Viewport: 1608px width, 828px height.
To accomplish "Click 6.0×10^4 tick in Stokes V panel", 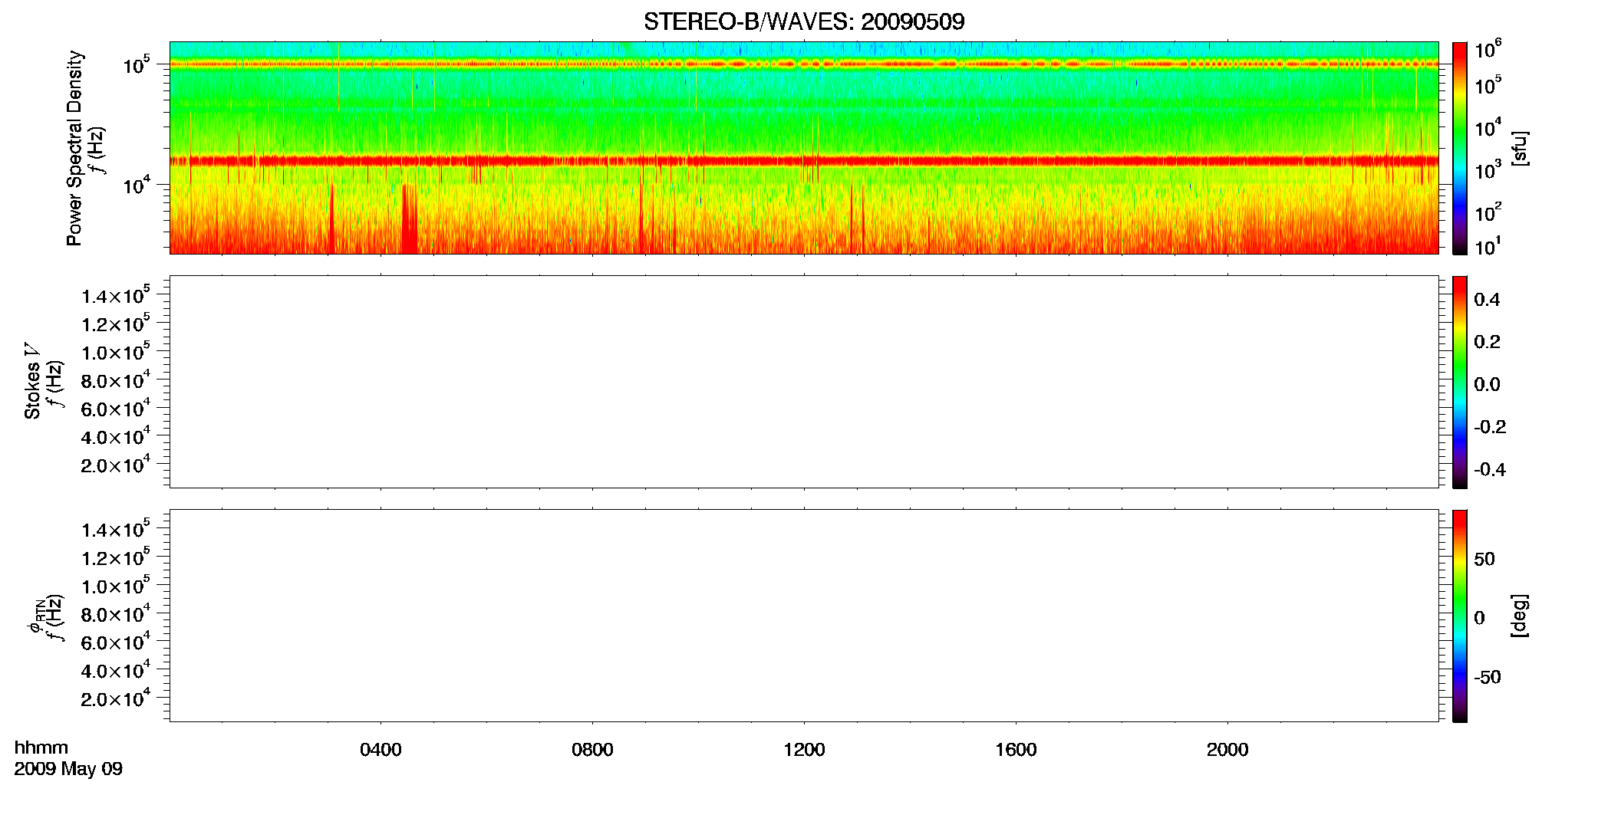I will click(x=116, y=409).
